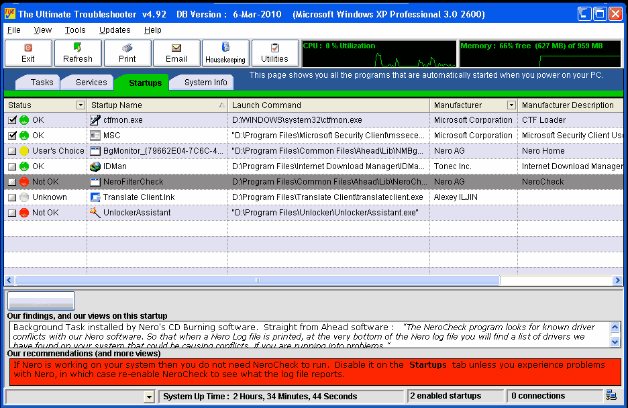The height and width of the screenshot is (408, 628).
Task: Click the Translate Client.lnk icon
Action: [95, 197]
